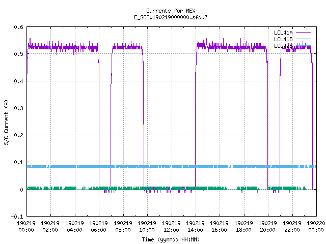Click the x-axis tick 190219 00:00
The image size is (326, 244).
[x=26, y=226]
